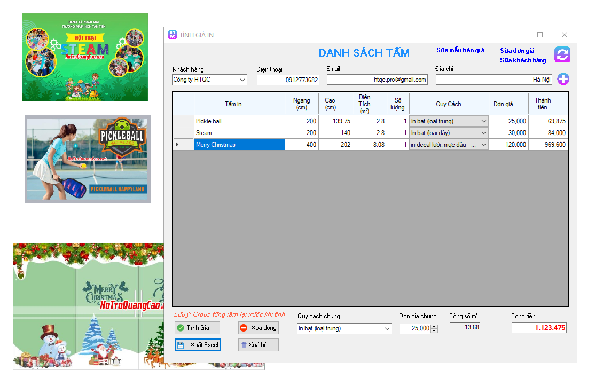Click the Email input field
This screenshot has height=378, width=595.
click(377, 80)
